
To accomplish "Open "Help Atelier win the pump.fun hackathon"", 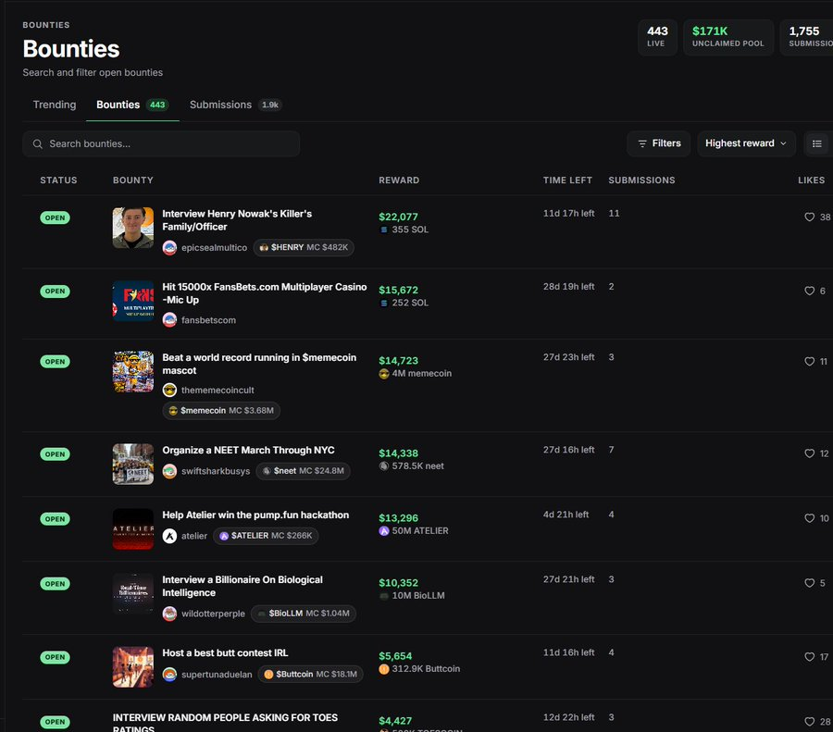I will tap(255, 515).
